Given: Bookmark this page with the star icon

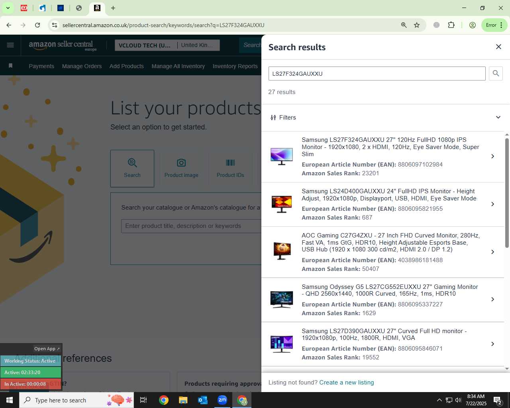Looking at the screenshot, I should 417,25.
